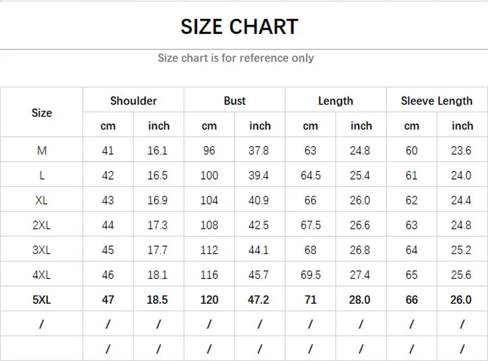Select the 3XL size row label
This screenshot has height=361, width=488.
[x=41, y=250]
